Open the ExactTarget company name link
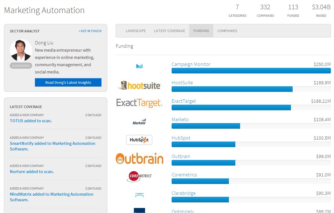This screenshot has width=334, height=213. click(184, 101)
